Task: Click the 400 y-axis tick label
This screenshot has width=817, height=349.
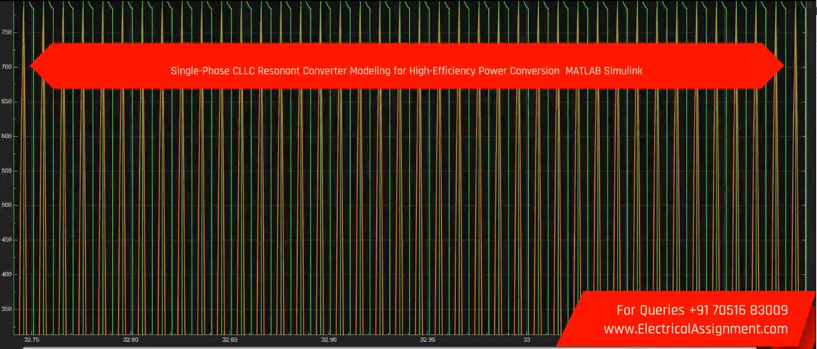Action: coord(6,274)
